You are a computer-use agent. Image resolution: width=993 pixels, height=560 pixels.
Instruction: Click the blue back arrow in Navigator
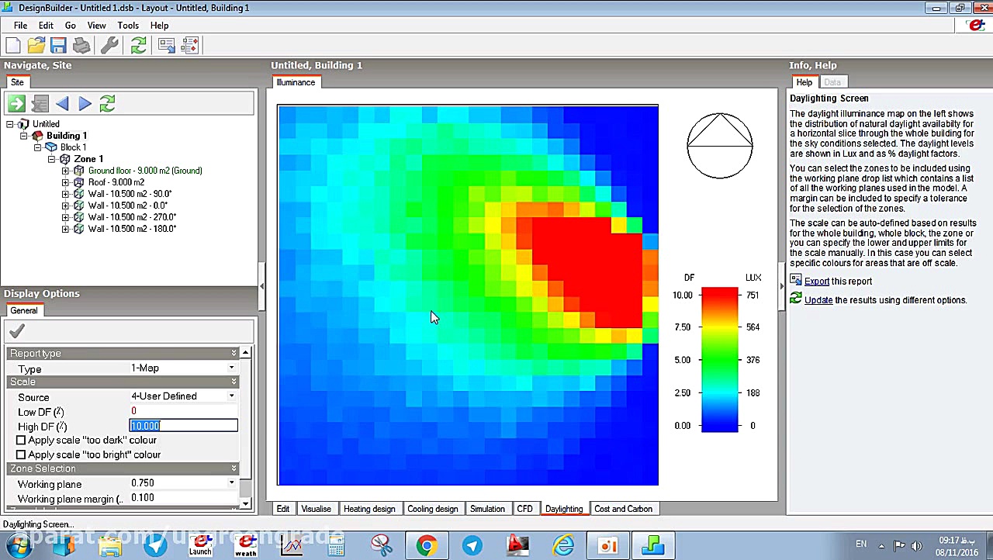click(62, 103)
